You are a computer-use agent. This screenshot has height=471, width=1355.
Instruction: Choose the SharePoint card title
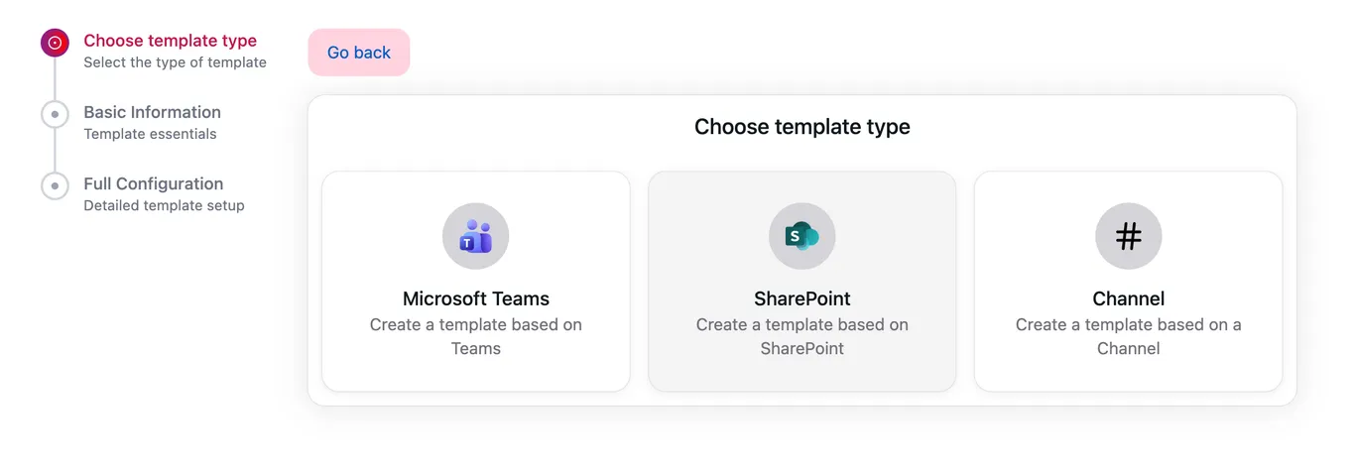coord(802,298)
